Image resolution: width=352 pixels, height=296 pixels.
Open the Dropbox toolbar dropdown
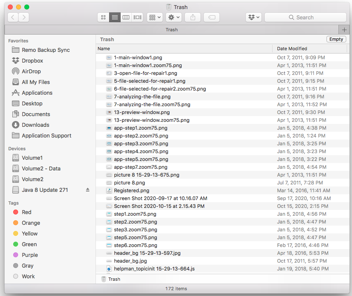click(254, 17)
